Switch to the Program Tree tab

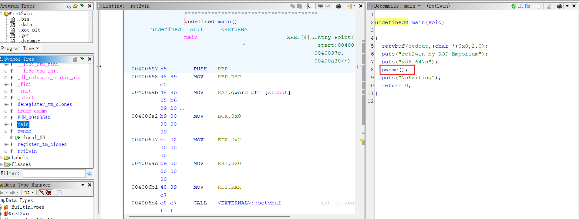click(x=18, y=49)
